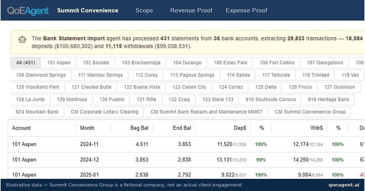Filter by 125 Delta
This screenshot has height=191, width=365.
(x=266, y=87)
